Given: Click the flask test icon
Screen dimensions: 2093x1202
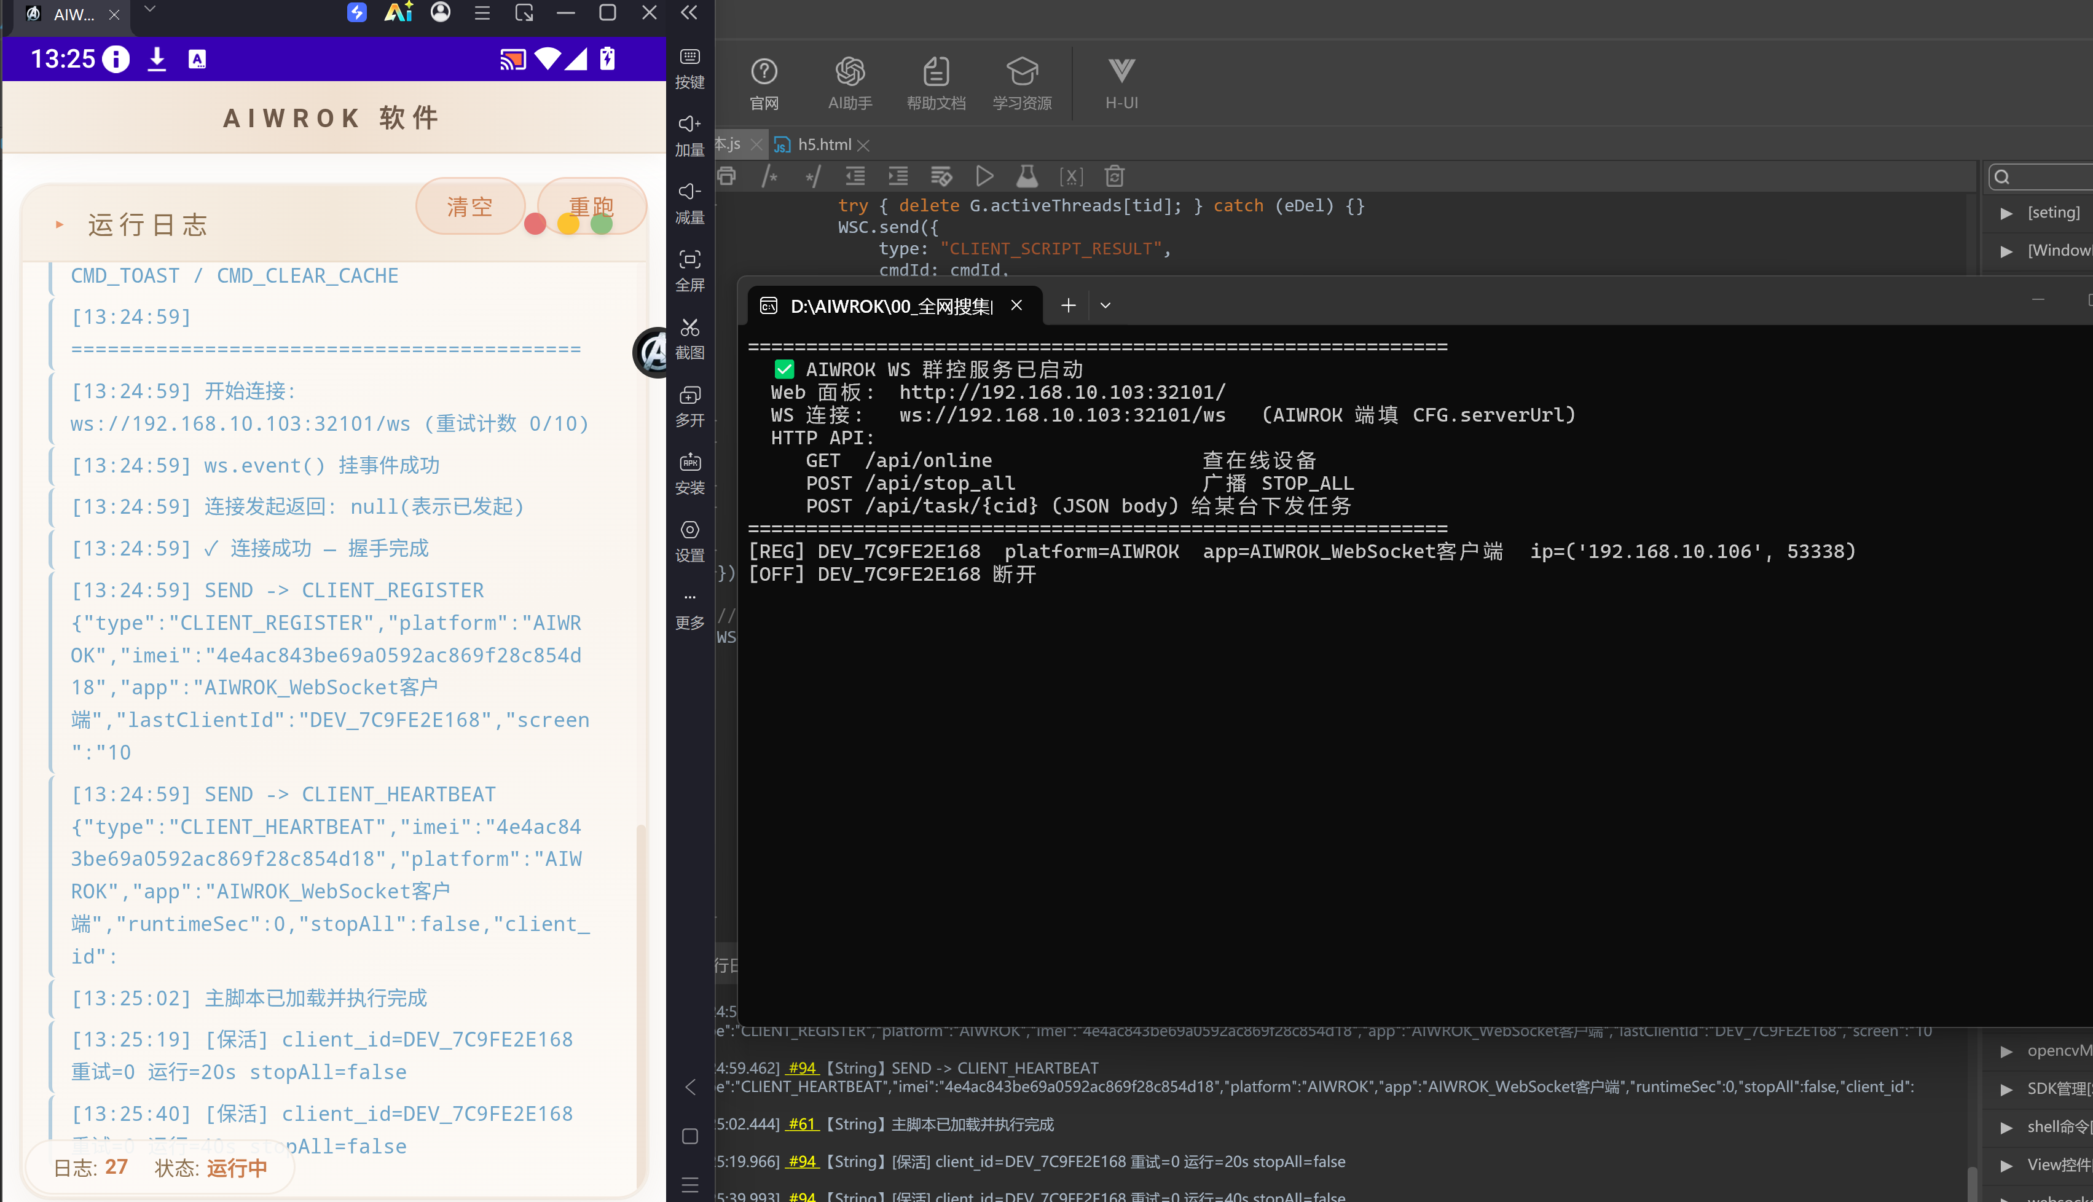Looking at the screenshot, I should 1027,176.
